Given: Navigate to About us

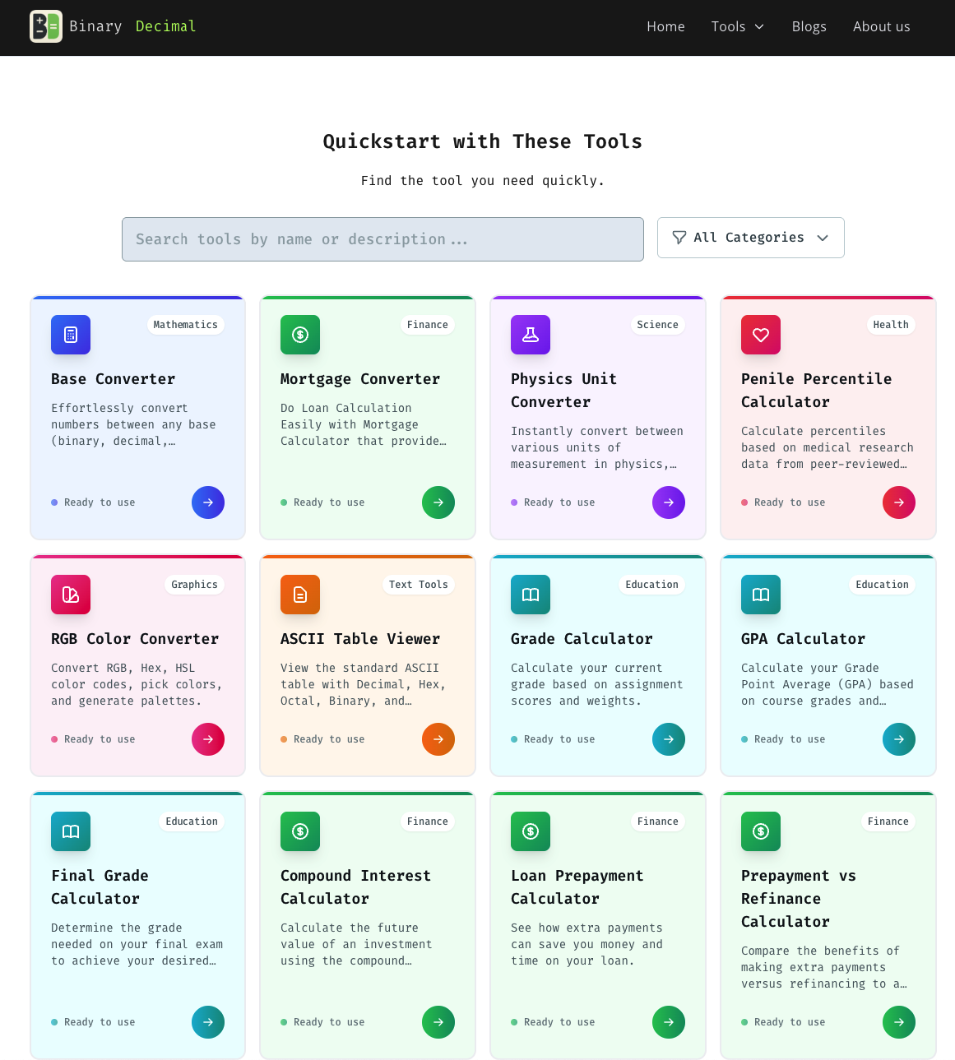Looking at the screenshot, I should (881, 26).
